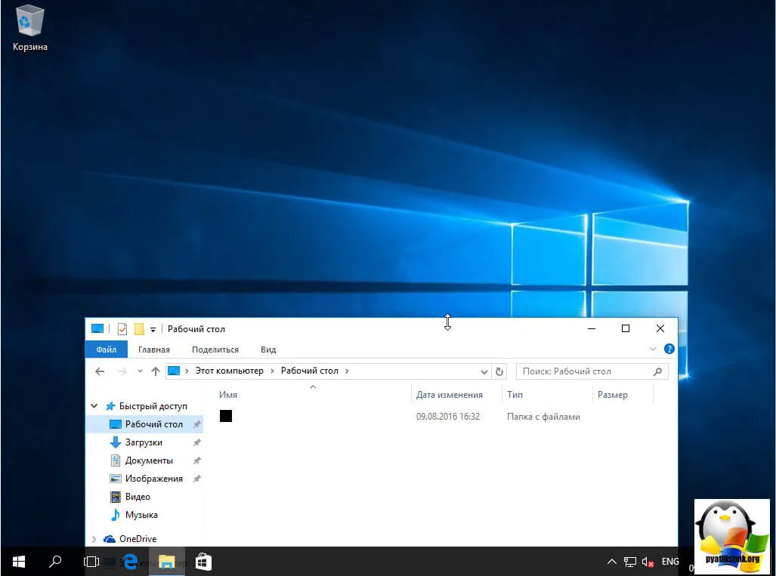
Task: Click the magnifier icon in the search box
Action: point(657,371)
